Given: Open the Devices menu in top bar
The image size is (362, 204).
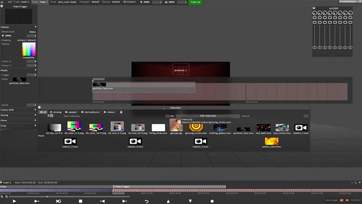Looking at the screenshot, I should 111,2.
